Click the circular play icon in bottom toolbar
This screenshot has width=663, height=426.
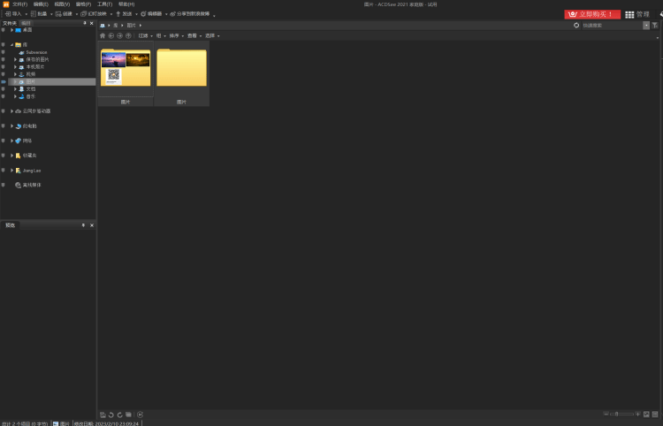pos(141,415)
